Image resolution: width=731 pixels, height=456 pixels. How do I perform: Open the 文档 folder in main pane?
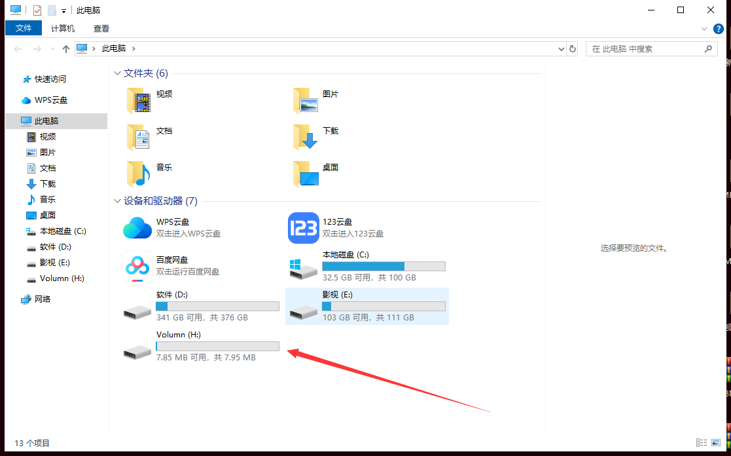coord(139,137)
